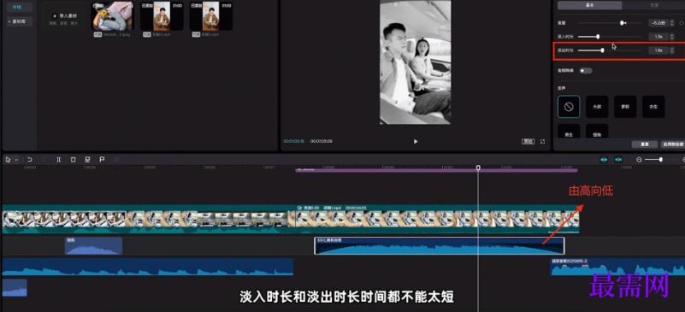The height and width of the screenshot is (312, 685).
Task: Click the 应用到全部 apply to all button
Action: [673, 144]
